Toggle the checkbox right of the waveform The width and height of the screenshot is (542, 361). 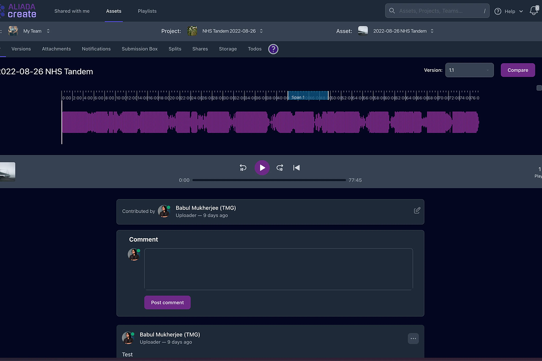click(x=539, y=88)
